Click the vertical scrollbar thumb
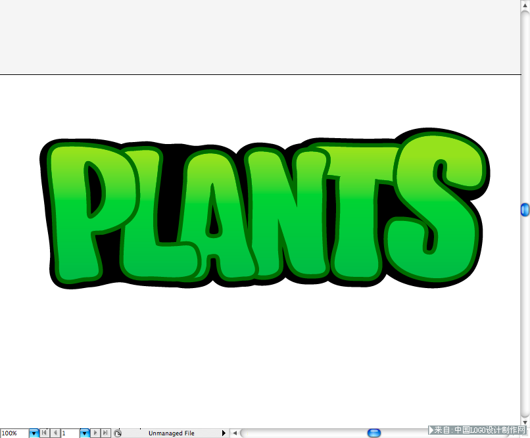 (x=525, y=210)
